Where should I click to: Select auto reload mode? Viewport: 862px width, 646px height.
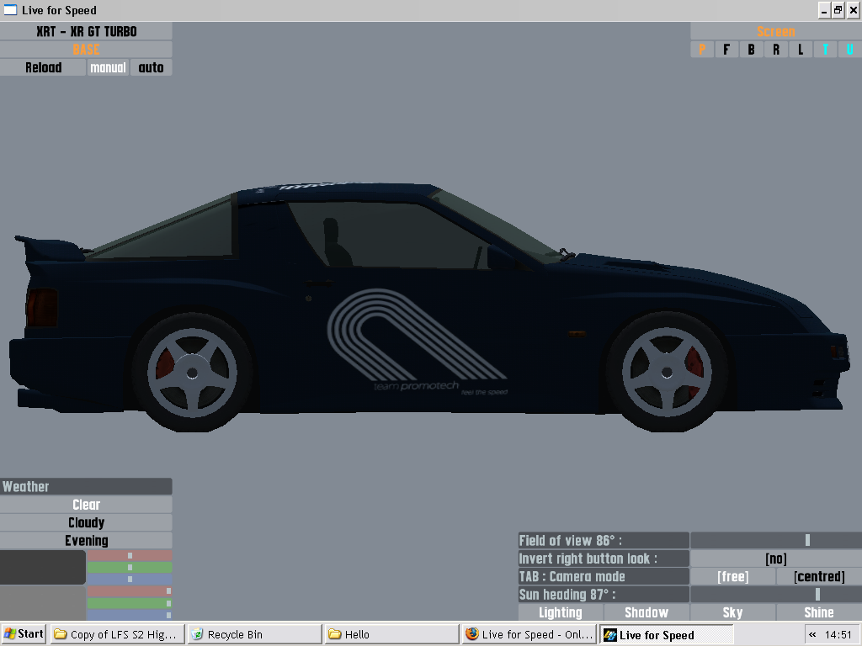click(x=152, y=67)
